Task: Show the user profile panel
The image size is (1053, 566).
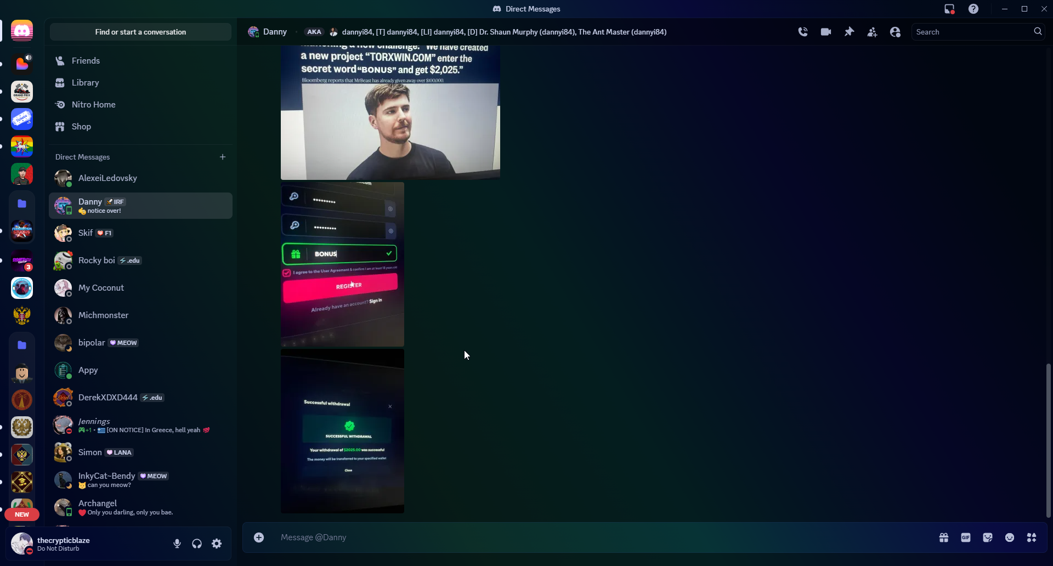Action: pyautogui.click(x=895, y=32)
